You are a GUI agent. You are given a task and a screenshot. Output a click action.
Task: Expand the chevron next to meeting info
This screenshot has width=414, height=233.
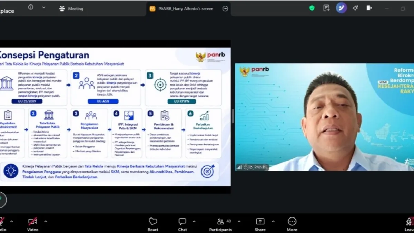(43, 7)
